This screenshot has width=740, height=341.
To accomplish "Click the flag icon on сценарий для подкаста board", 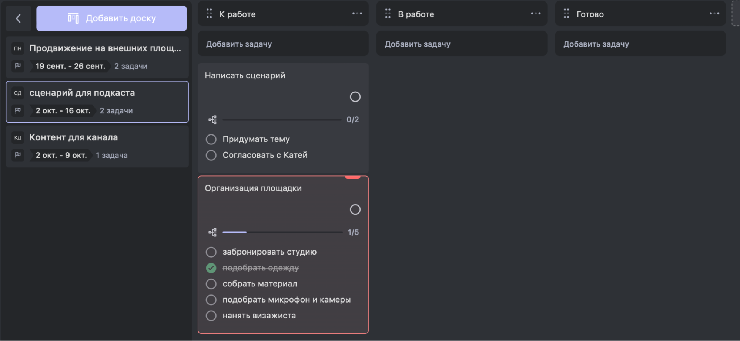I will click(x=18, y=110).
